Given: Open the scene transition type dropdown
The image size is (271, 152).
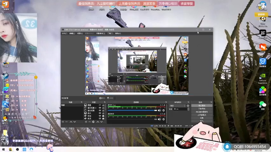Looking at the screenshot, I should [177, 106].
